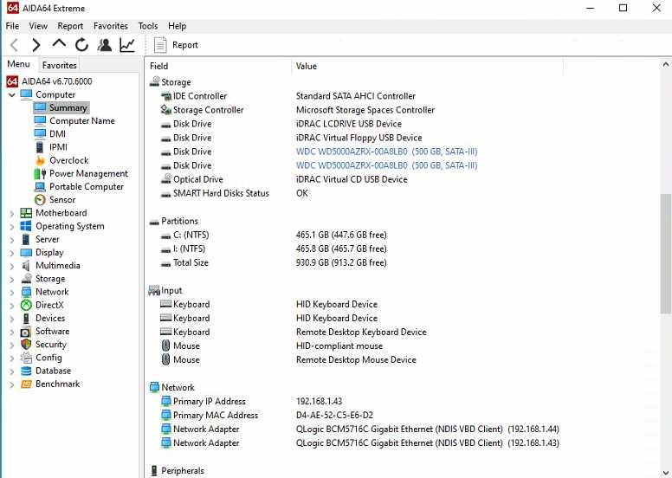Open the Favorites menu
The image size is (672, 478).
tap(111, 26)
